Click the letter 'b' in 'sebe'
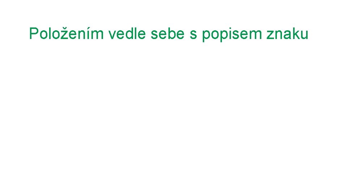Viewport: 347px width, 195px height. (x=172, y=34)
